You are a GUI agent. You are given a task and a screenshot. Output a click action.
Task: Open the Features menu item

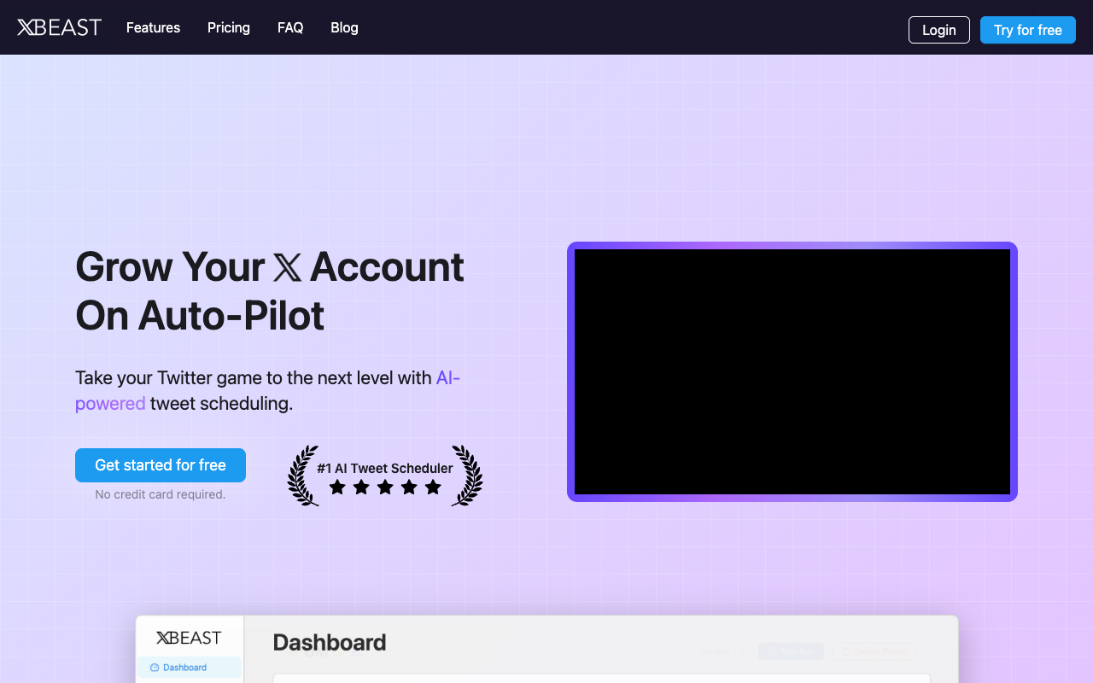coord(153,27)
